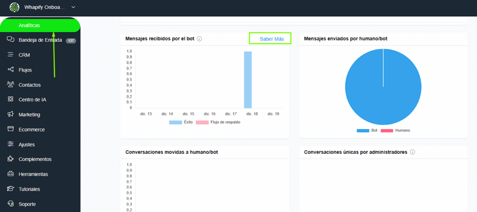Click the Complementos puzzle icon
This screenshot has height=212, width=477.
tap(10, 159)
